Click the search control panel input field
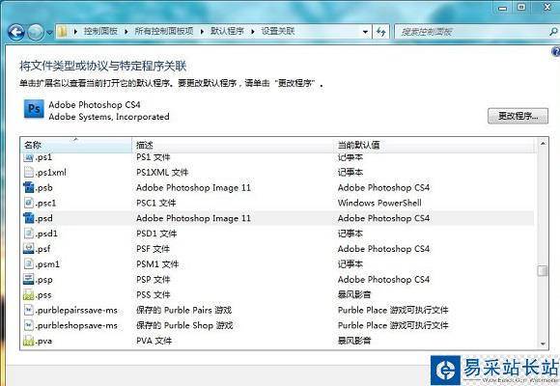This screenshot has width=560, height=386. 471,32
